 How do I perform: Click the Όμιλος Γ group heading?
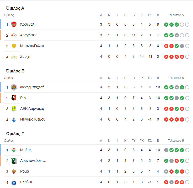[x=15, y=134]
